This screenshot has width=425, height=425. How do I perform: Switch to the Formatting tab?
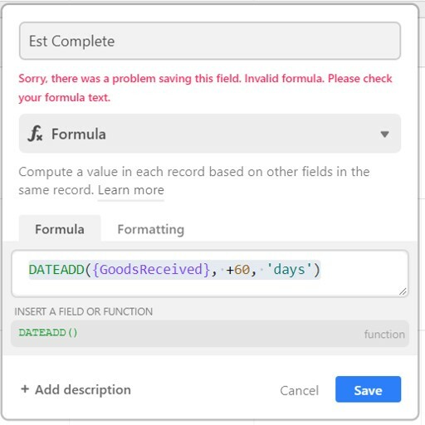(151, 229)
